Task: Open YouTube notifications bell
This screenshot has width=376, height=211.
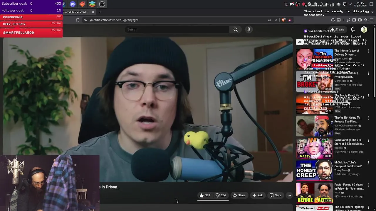Action: (x=352, y=30)
